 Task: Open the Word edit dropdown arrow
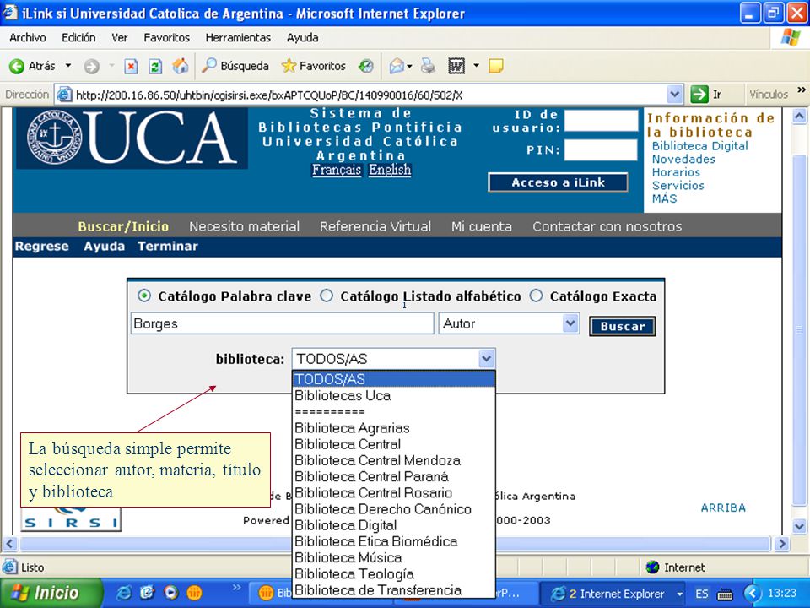[x=476, y=66]
